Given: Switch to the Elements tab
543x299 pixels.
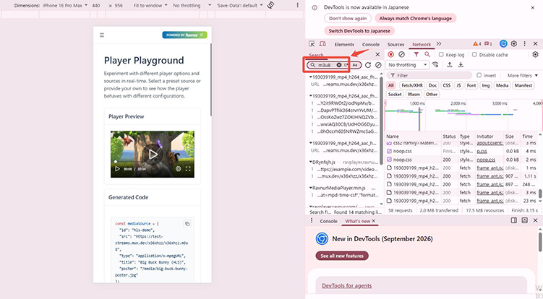Looking at the screenshot, I should point(344,44).
